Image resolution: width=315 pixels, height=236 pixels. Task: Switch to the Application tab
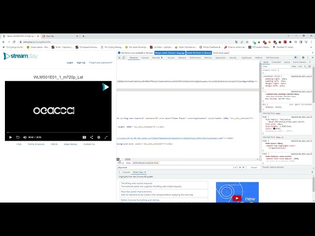pos(220,58)
